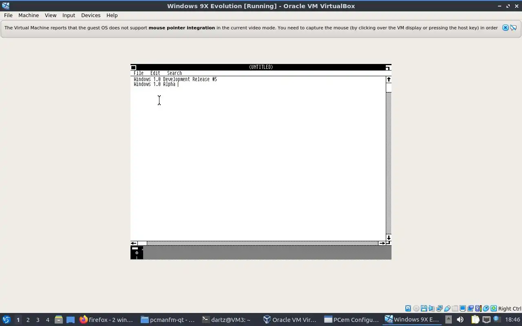Switch to virtual desktop 2
This screenshot has height=326, width=522.
point(28,319)
